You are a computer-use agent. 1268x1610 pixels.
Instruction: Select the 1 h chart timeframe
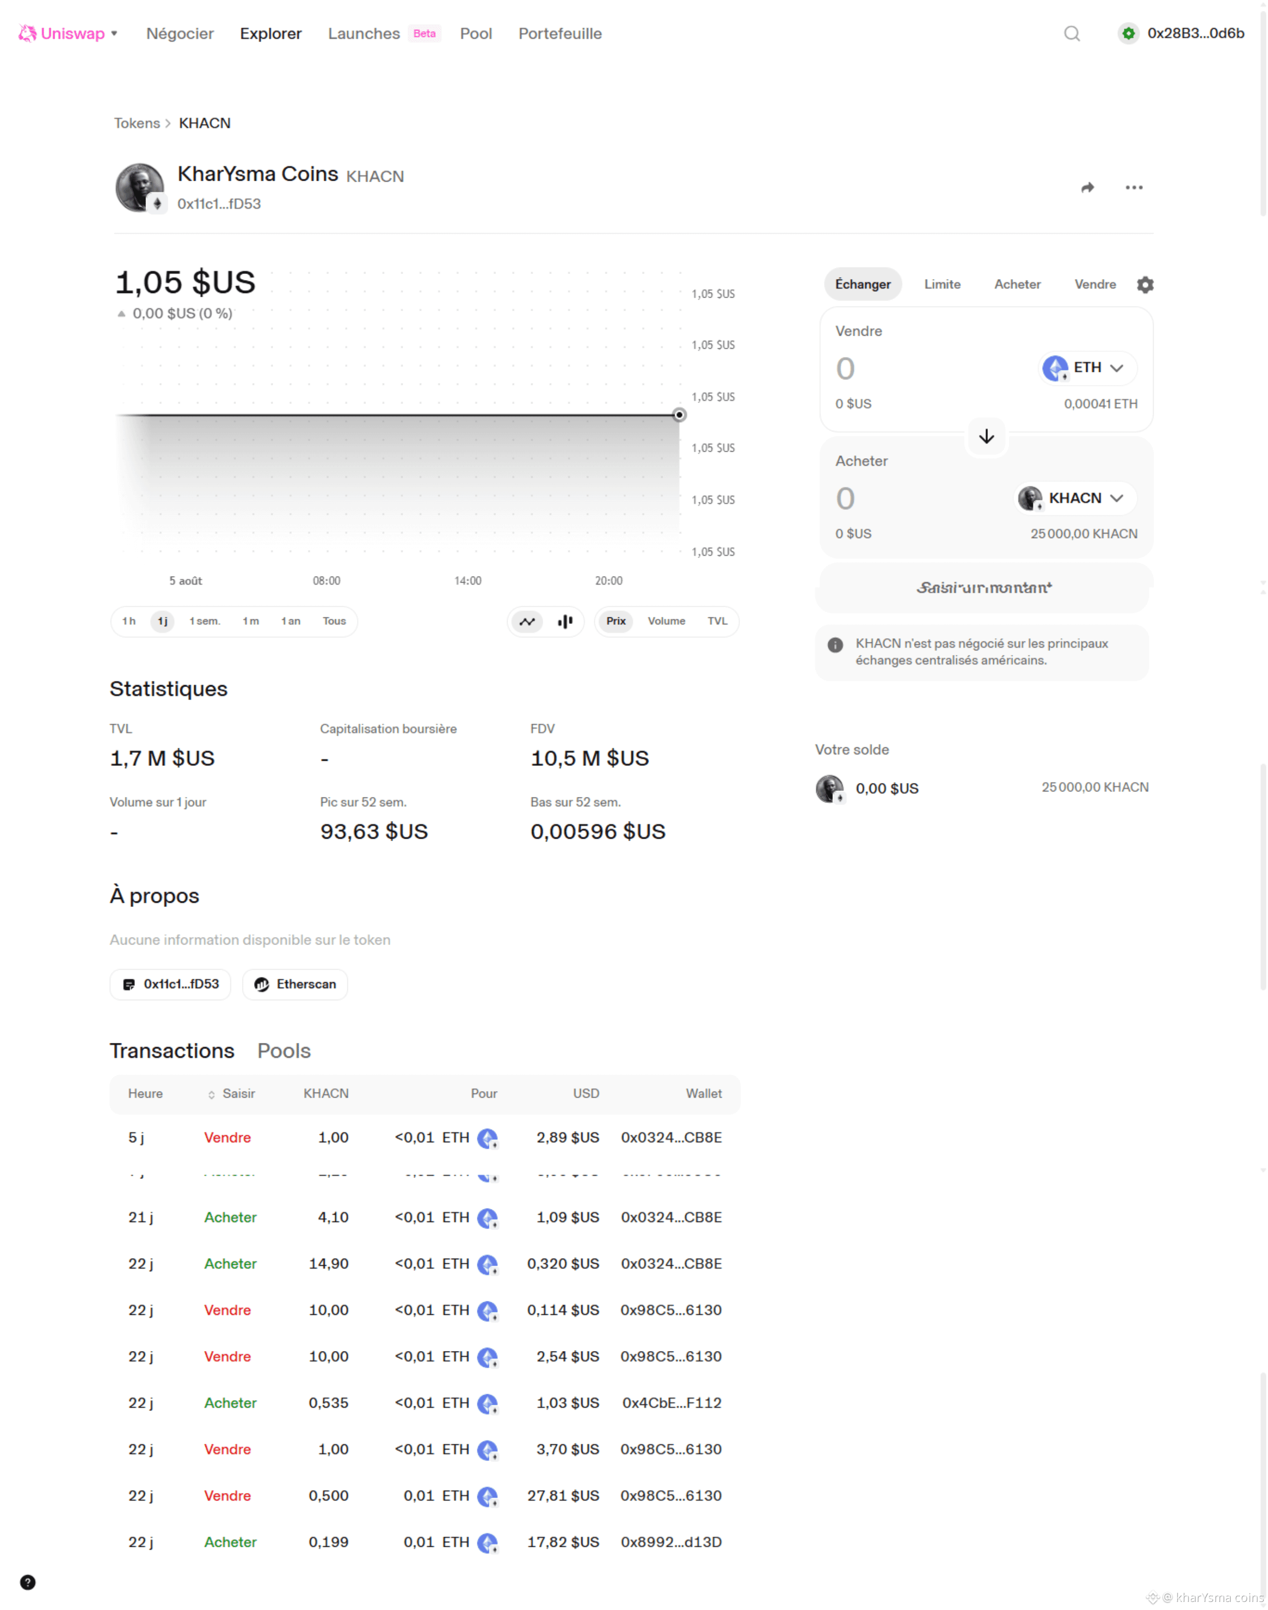coord(129,621)
